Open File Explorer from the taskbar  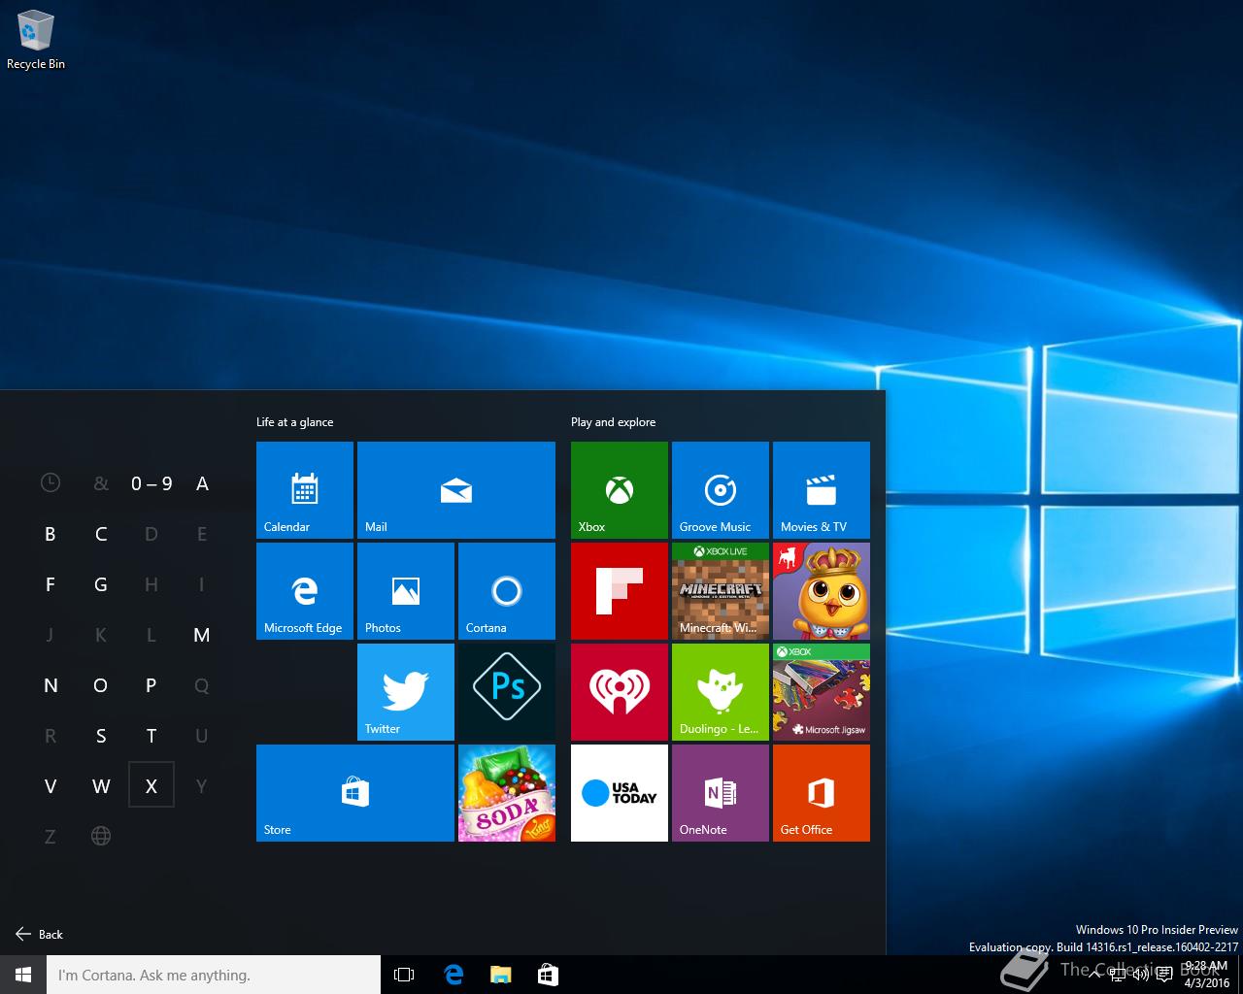pos(500,975)
